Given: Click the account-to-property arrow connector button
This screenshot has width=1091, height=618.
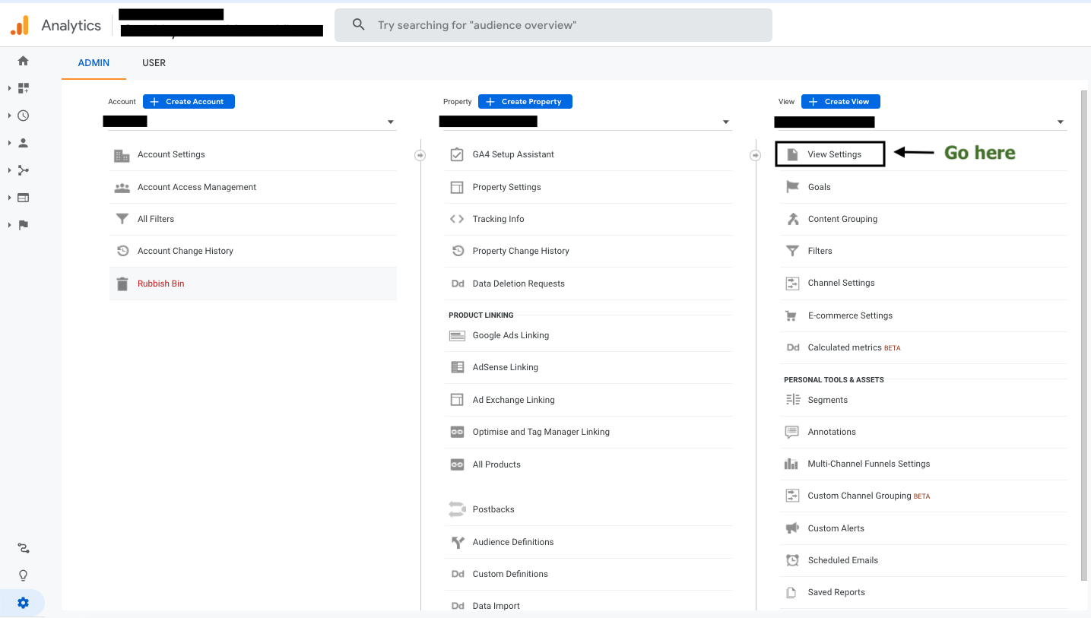Looking at the screenshot, I should (x=420, y=155).
